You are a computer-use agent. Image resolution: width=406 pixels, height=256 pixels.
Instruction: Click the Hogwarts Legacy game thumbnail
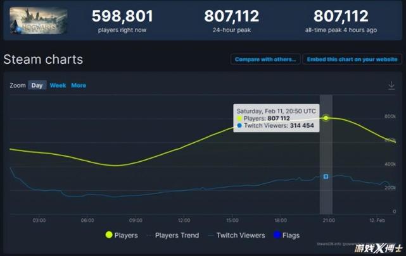click(39, 20)
